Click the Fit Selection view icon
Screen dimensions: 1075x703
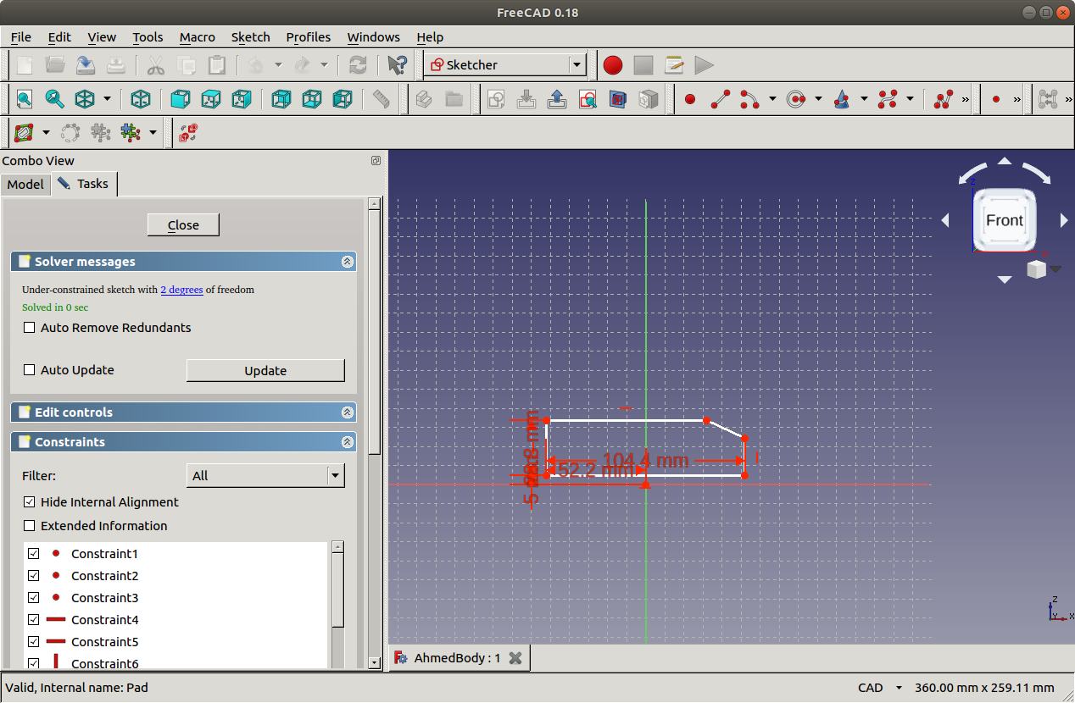pos(55,99)
